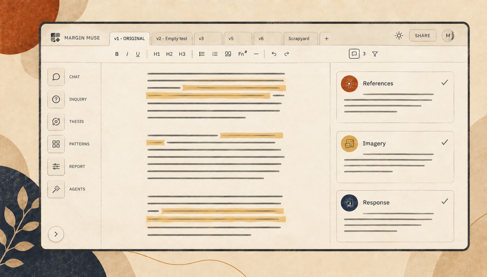Click the Imagery card title
The width and height of the screenshot is (487, 277).
(374, 143)
